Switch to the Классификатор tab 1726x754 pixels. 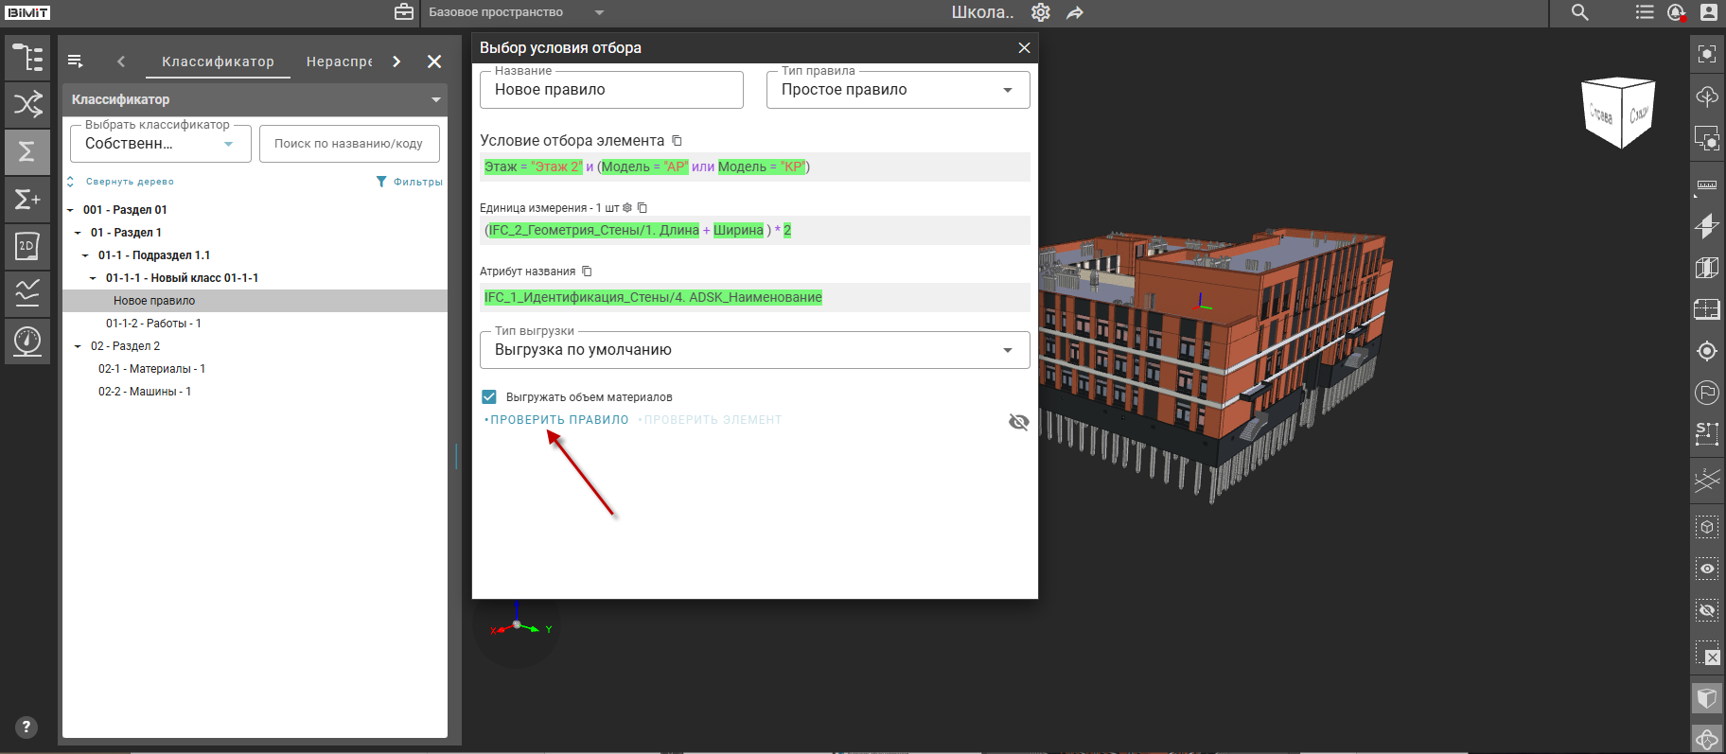tap(218, 61)
